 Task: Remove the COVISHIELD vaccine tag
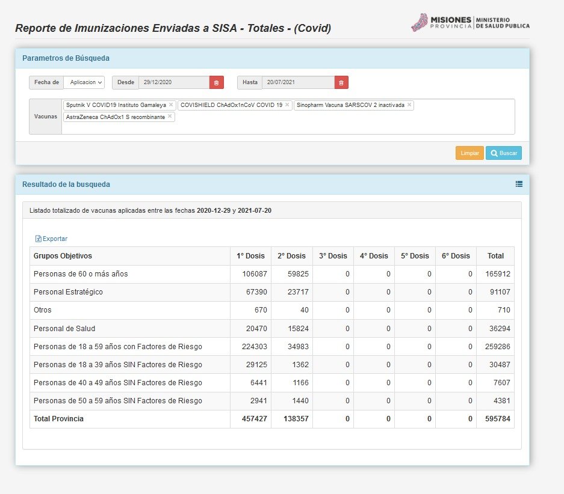pos(287,105)
